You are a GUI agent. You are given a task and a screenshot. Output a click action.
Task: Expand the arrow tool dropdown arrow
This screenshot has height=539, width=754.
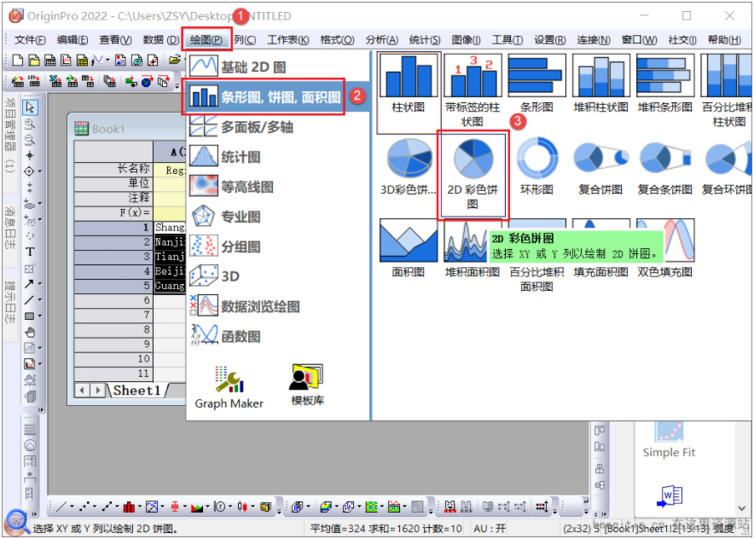[40, 284]
